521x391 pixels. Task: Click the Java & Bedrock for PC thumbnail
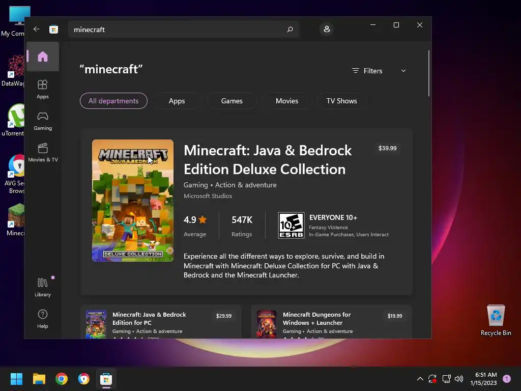point(96,324)
